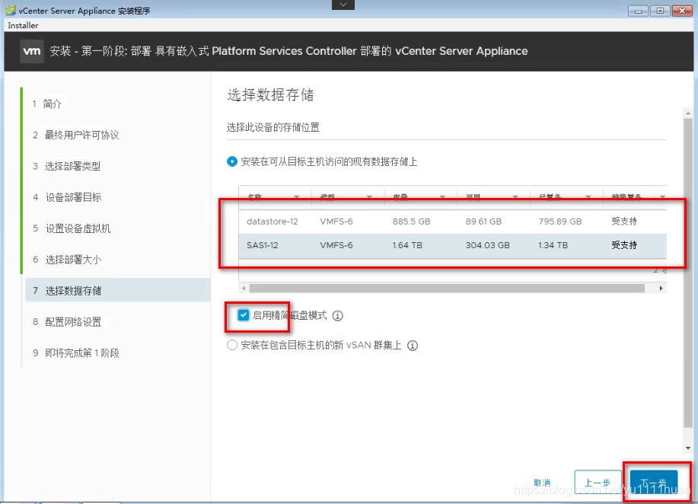This screenshot has width=698, height=504.
Task: Go to step 6 选择部署大小
Action: (67, 260)
